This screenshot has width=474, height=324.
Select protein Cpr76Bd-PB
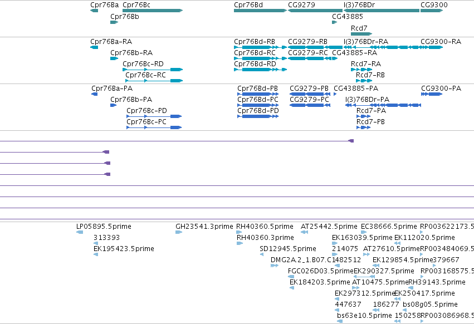pyautogui.click(x=258, y=94)
